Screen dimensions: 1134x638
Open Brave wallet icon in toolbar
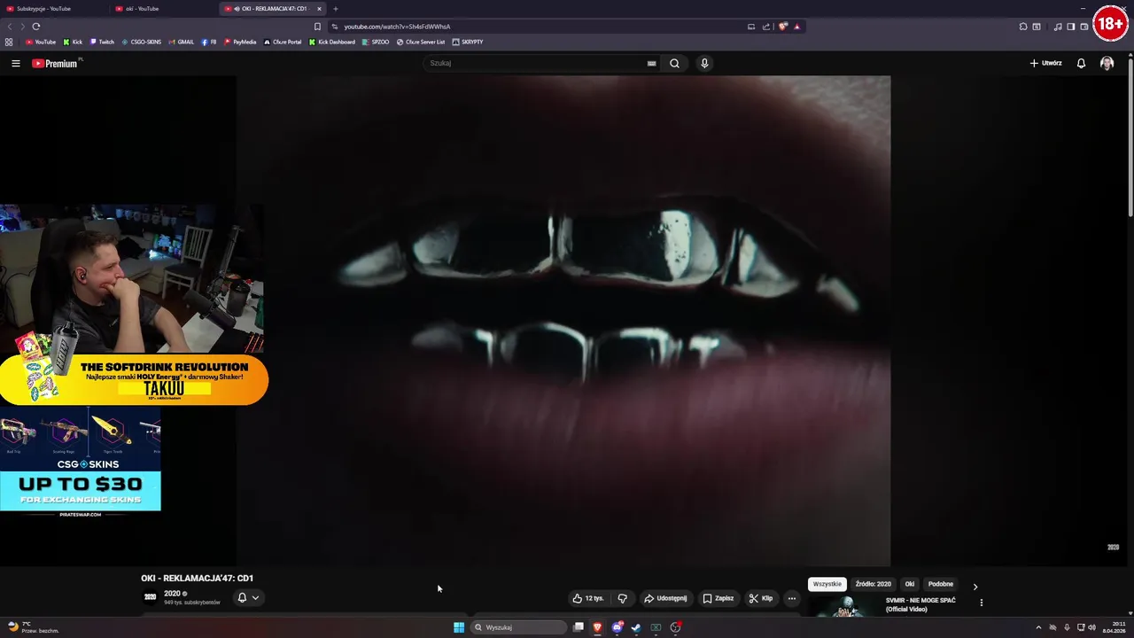pyautogui.click(x=1084, y=27)
